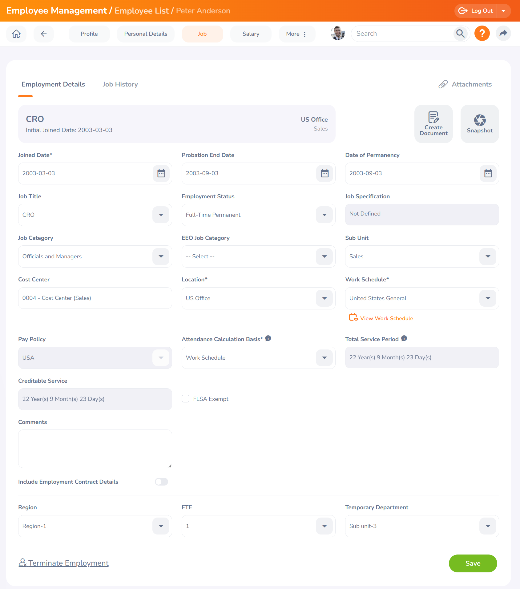The width and height of the screenshot is (520, 589).
Task: Open the Create Document tool
Action: [x=433, y=124]
